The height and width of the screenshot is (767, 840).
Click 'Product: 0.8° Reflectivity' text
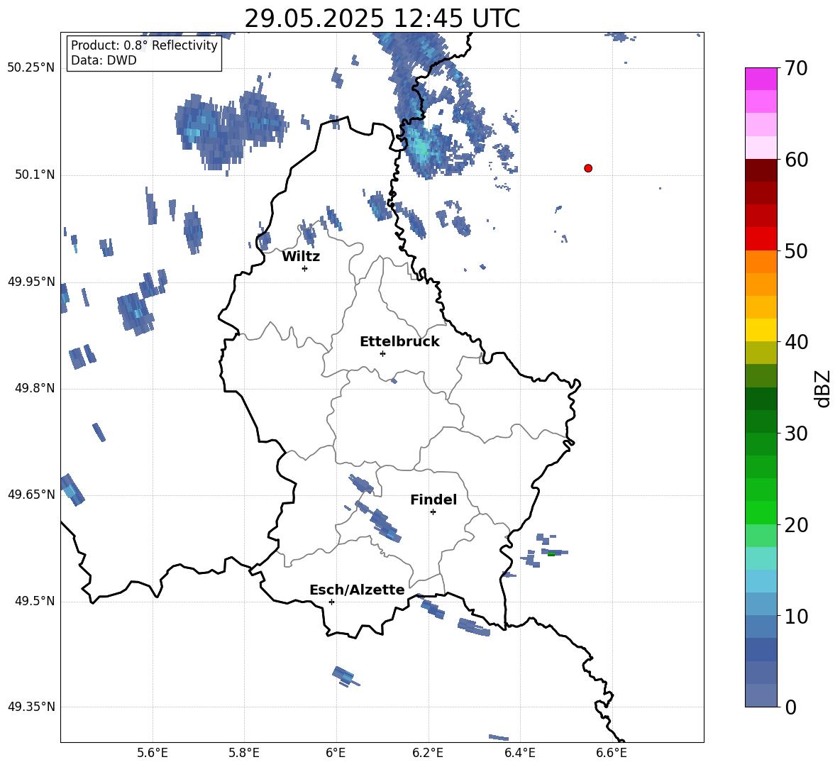(x=144, y=45)
